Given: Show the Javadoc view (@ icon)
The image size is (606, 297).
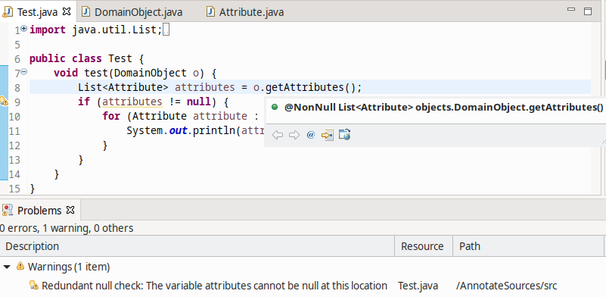Looking at the screenshot, I should 311,135.
